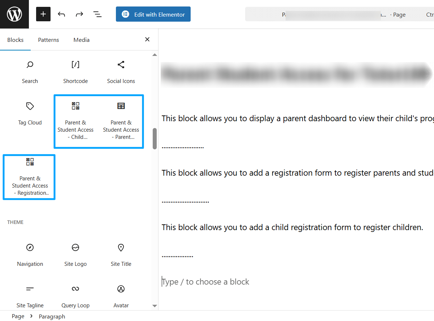Image resolution: width=434 pixels, height=321 pixels.
Task: Add Parent & Student Access Registration block
Action: click(x=30, y=177)
